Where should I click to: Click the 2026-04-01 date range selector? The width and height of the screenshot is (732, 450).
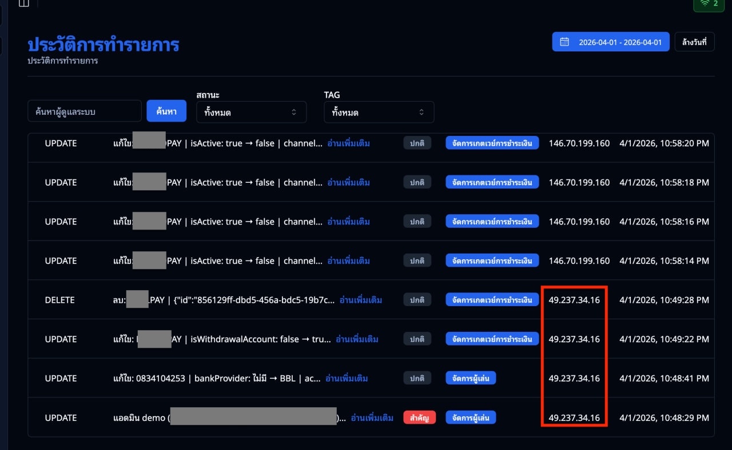pyautogui.click(x=610, y=41)
